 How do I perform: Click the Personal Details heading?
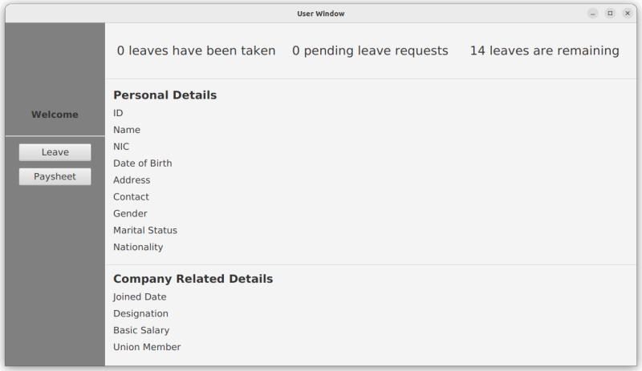click(x=165, y=95)
